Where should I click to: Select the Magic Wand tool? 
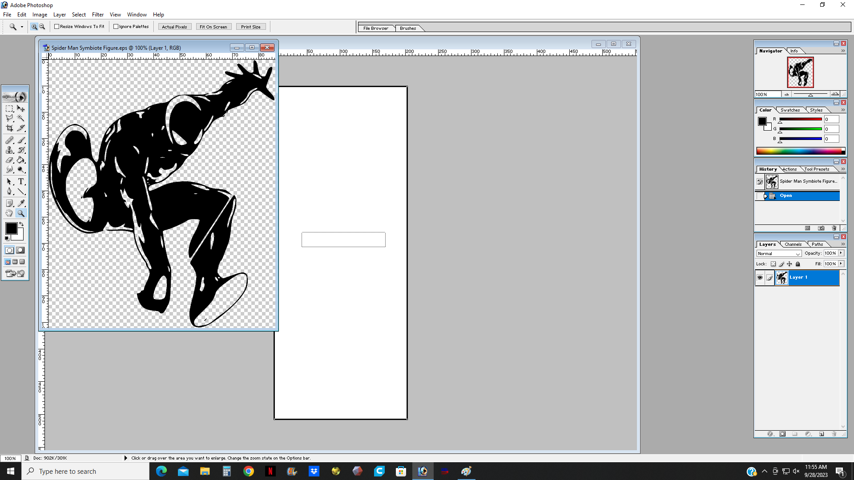[x=21, y=118]
